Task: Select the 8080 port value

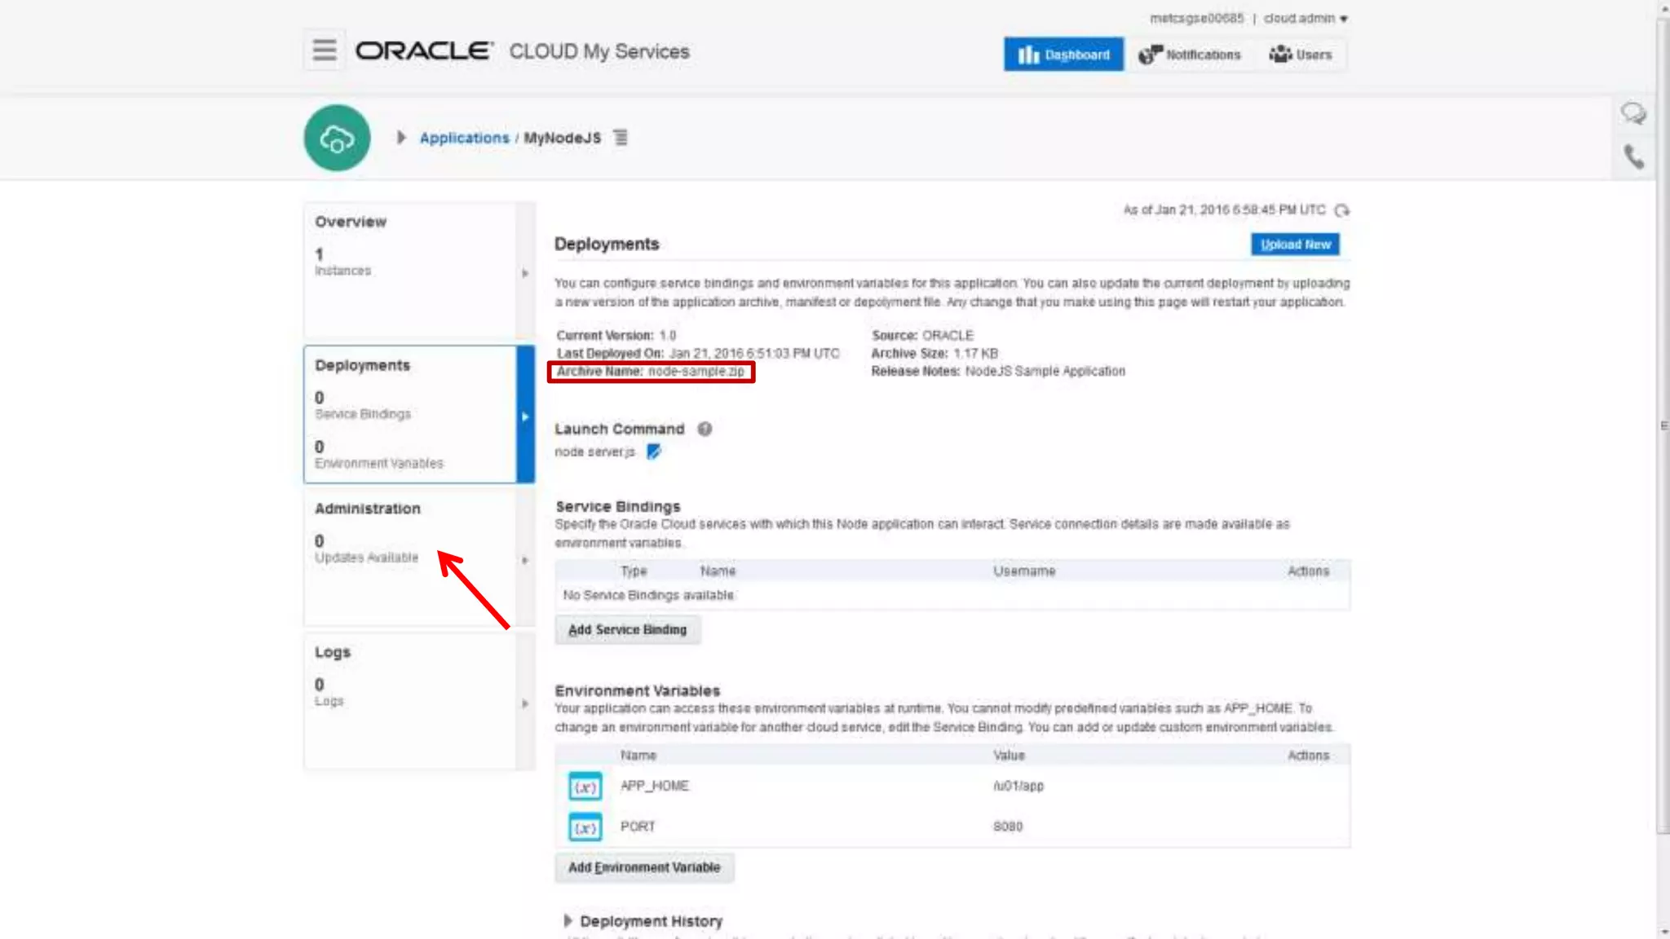Action: click(1008, 827)
